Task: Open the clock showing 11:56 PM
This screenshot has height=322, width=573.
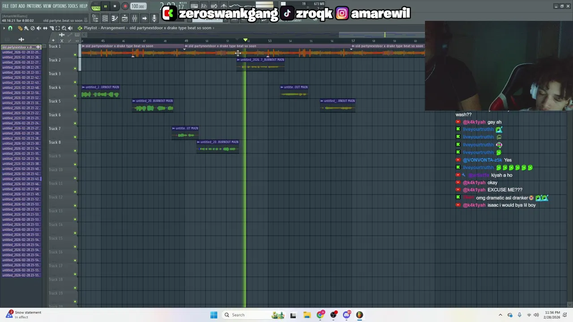Action: click(x=552, y=315)
